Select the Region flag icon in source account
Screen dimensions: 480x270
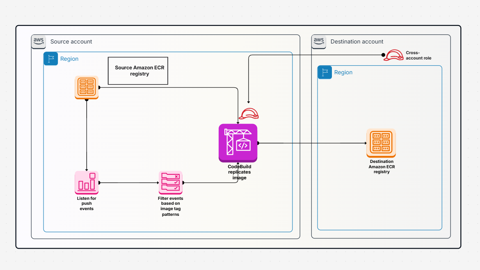pyautogui.click(x=51, y=58)
